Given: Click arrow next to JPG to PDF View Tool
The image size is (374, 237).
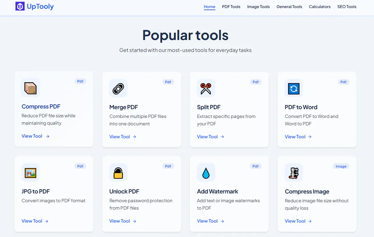Looking at the screenshot, I should point(47,221).
